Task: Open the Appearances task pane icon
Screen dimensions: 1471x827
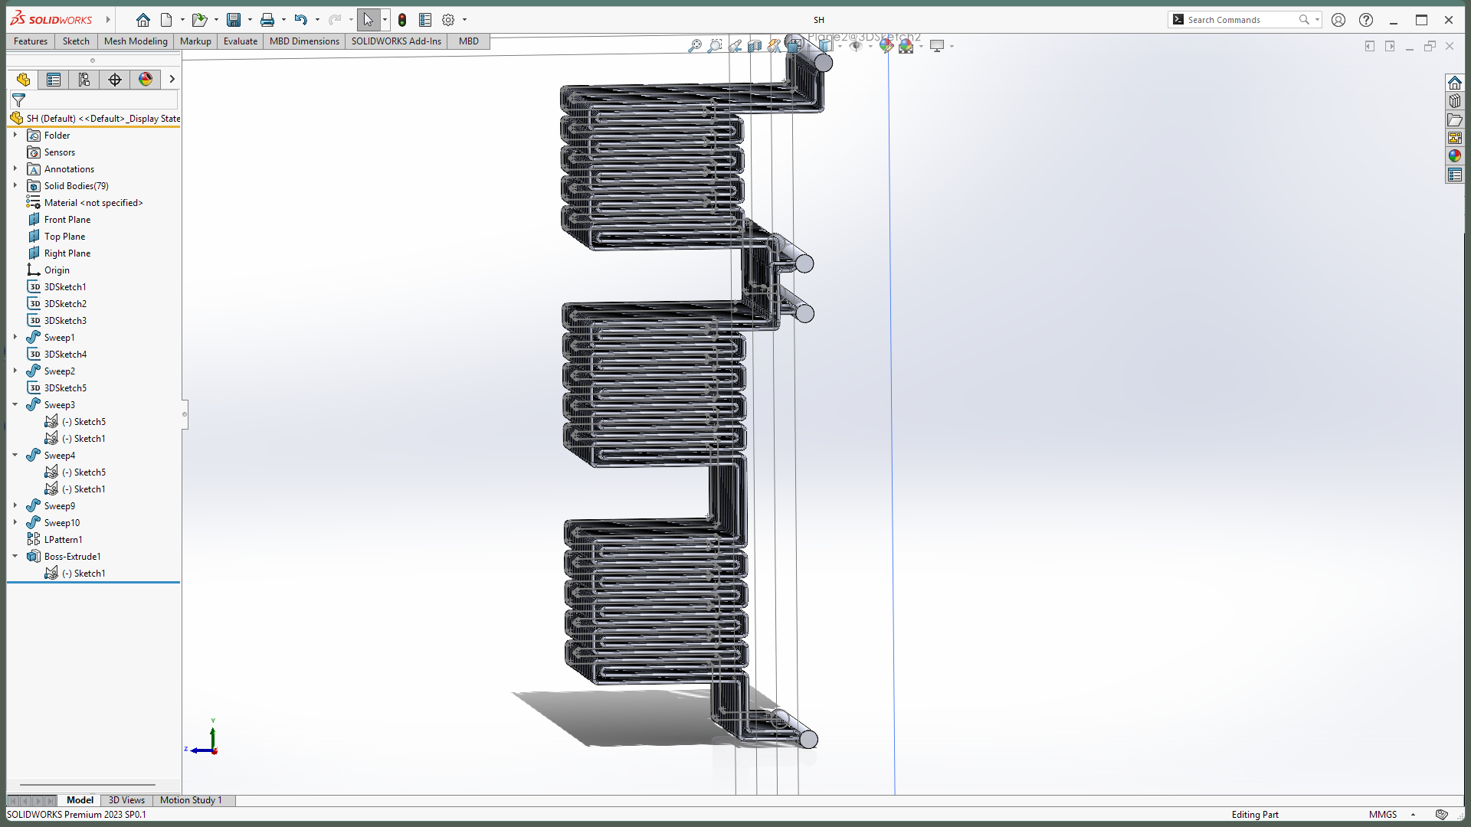Action: [x=1455, y=156]
